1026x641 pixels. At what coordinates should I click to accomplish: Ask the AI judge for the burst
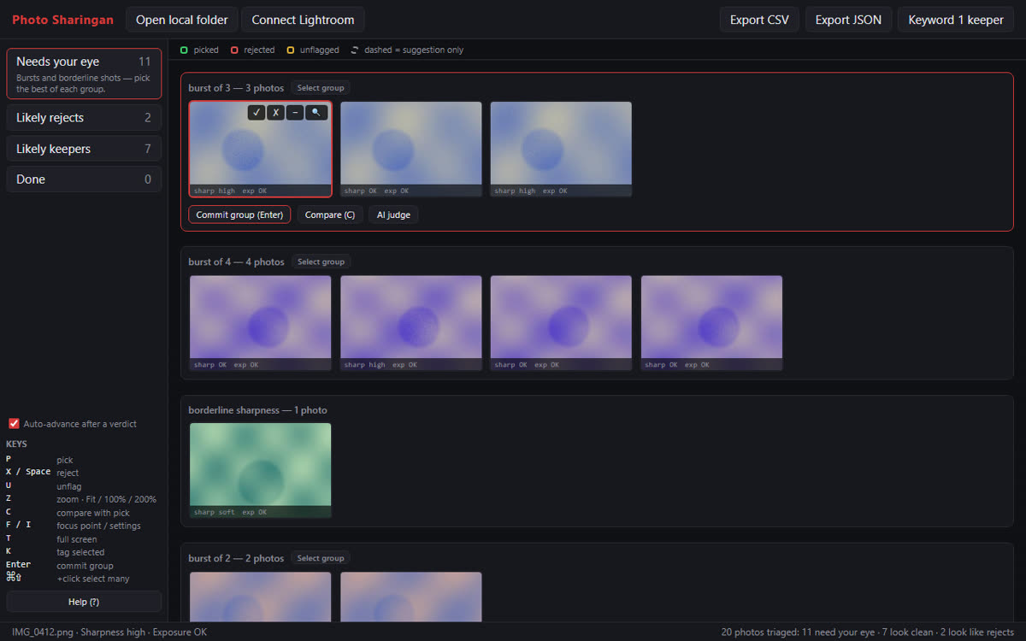393,215
